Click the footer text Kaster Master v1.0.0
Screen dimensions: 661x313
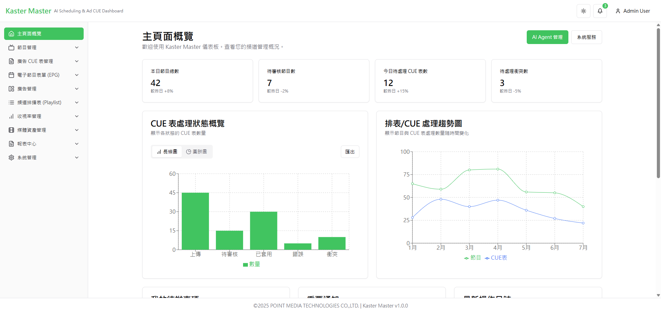[x=385, y=306]
